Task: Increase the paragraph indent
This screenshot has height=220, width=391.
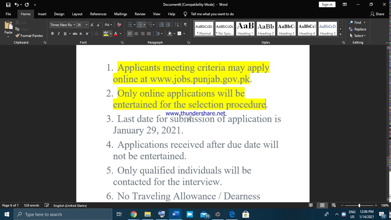Action: pyautogui.click(x=167, y=25)
